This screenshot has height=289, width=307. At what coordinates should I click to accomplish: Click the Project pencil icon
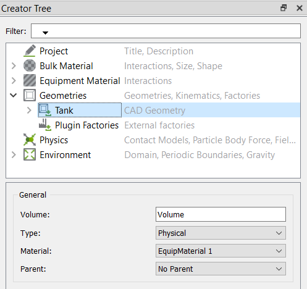(30, 51)
